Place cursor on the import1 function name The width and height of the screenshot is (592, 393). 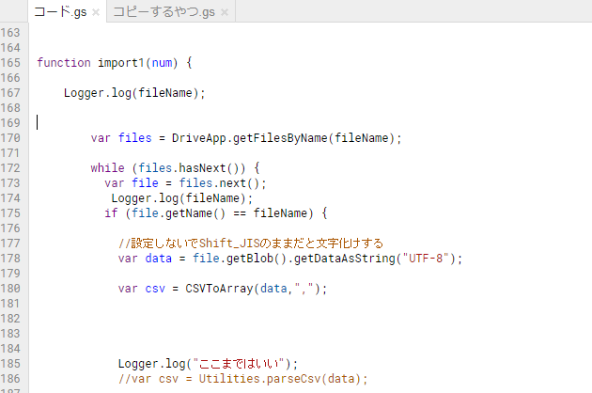[120, 63]
